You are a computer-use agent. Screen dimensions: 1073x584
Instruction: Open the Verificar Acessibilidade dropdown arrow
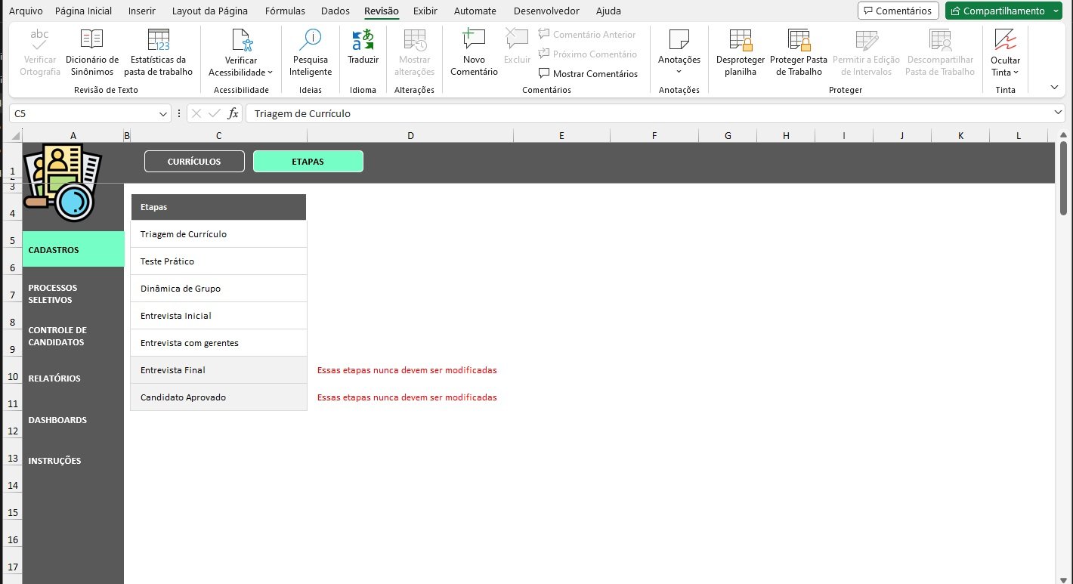(271, 73)
